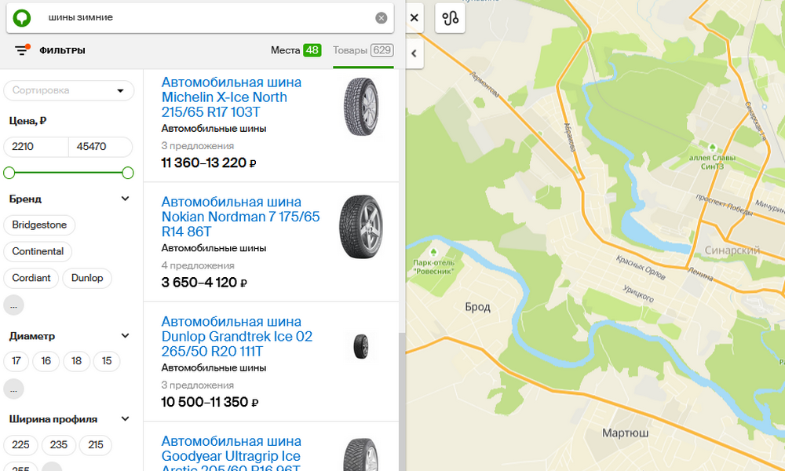
Task: Select diameter 16 chip
Action: click(x=46, y=361)
